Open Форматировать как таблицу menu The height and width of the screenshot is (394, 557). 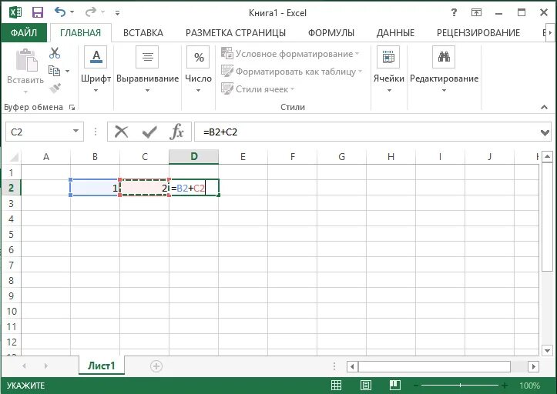(292, 72)
